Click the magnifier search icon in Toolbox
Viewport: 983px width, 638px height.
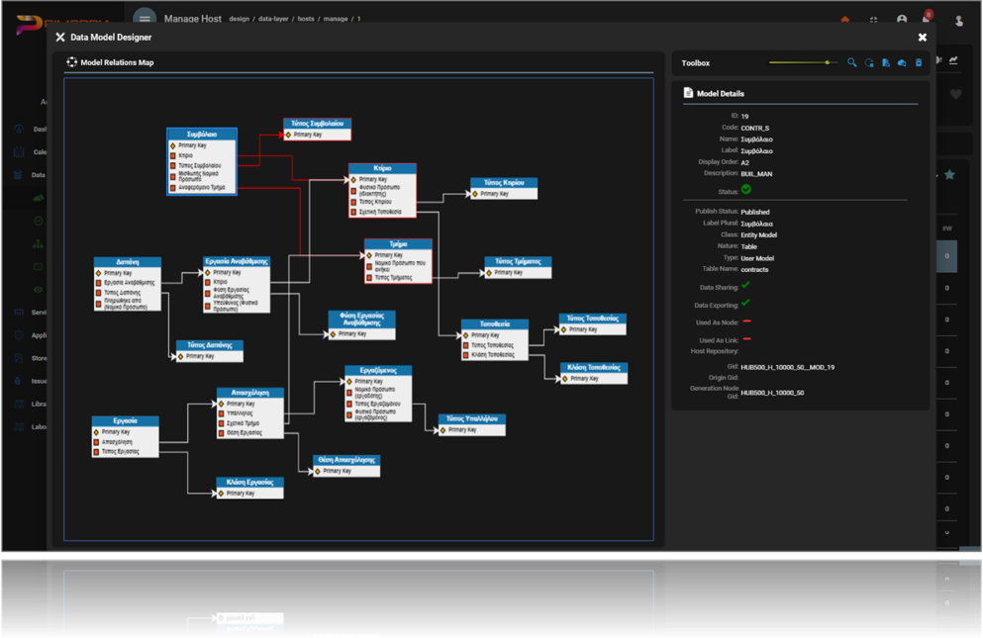tap(851, 62)
